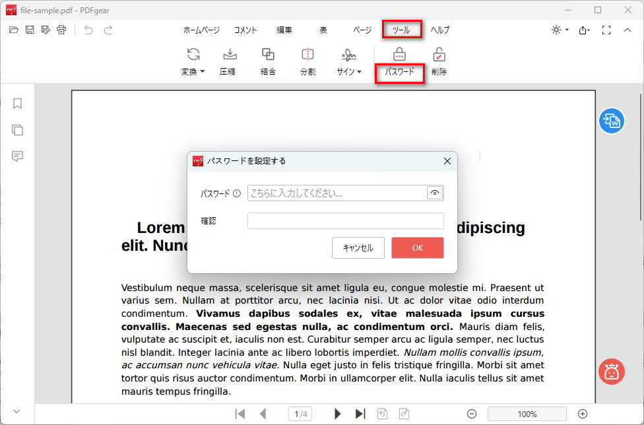Toggle fullscreen mode

(606, 30)
